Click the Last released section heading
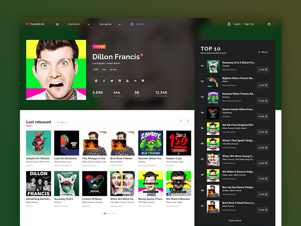The height and width of the screenshot is (226, 301). [x=39, y=122]
